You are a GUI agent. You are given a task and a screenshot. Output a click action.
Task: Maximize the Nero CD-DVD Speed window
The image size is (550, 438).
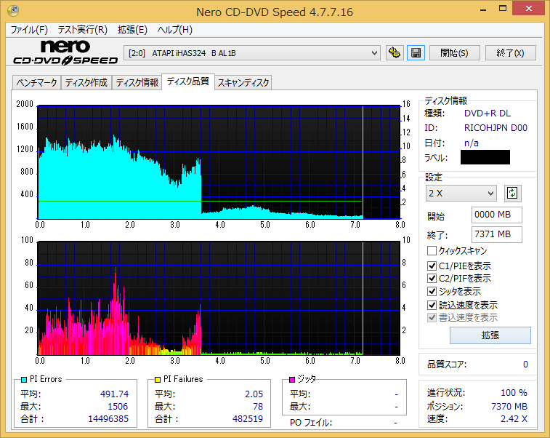503,9
